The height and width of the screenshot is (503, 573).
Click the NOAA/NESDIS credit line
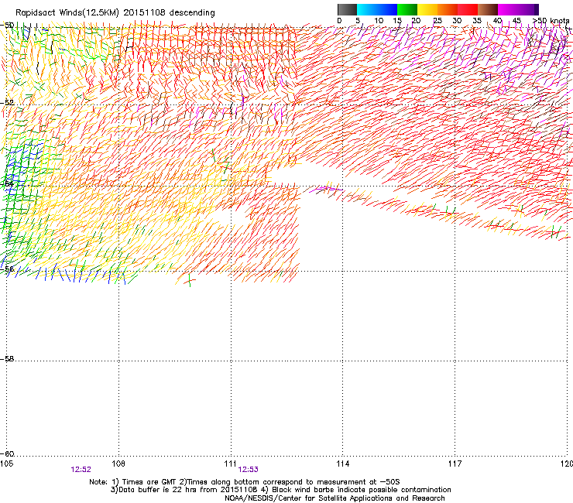(x=335, y=498)
